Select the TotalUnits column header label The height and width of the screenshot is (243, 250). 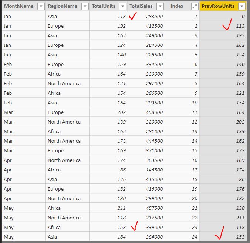click(104, 6)
